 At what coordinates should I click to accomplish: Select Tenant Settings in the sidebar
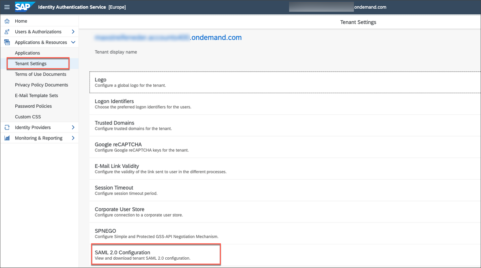[x=39, y=64]
